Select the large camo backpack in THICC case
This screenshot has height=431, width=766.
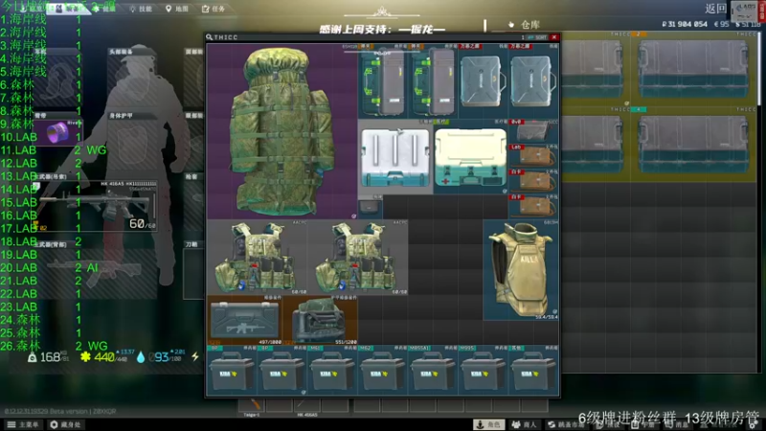coord(282,131)
